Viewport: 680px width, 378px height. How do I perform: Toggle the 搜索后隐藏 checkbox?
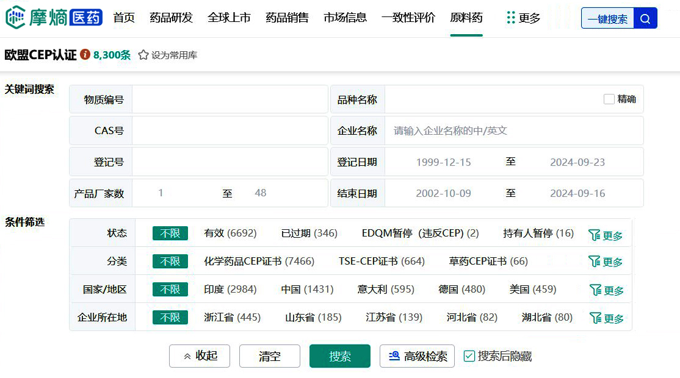[x=469, y=356]
